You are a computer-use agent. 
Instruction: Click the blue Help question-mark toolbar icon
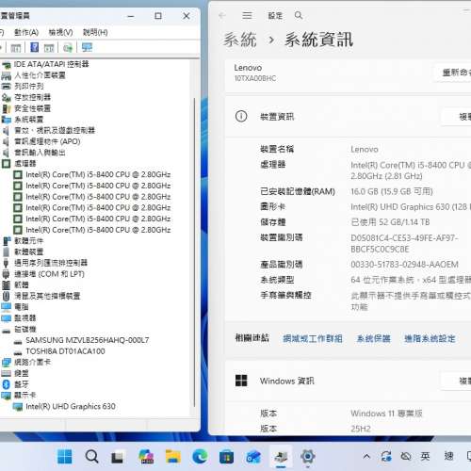click(x=34, y=47)
